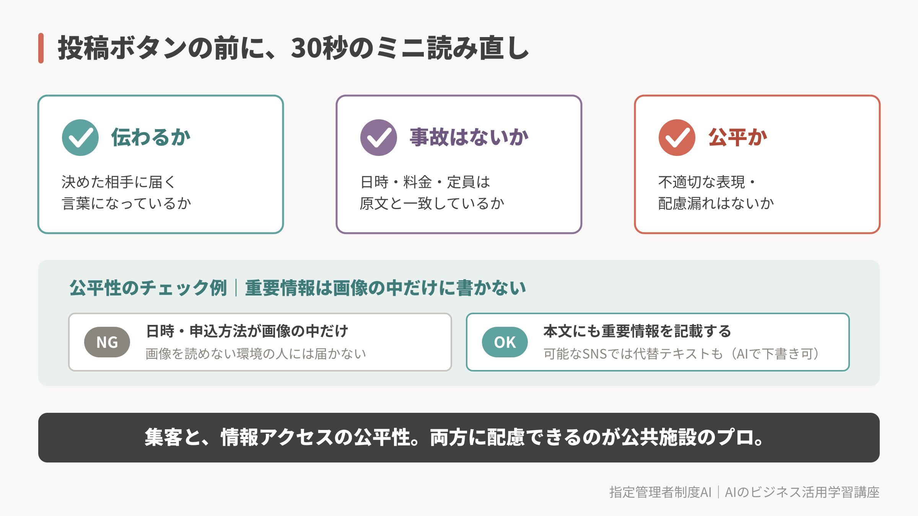Click the OK example 本文にも重要情報を記載する
This screenshot has width=918, height=516.
[x=637, y=331]
